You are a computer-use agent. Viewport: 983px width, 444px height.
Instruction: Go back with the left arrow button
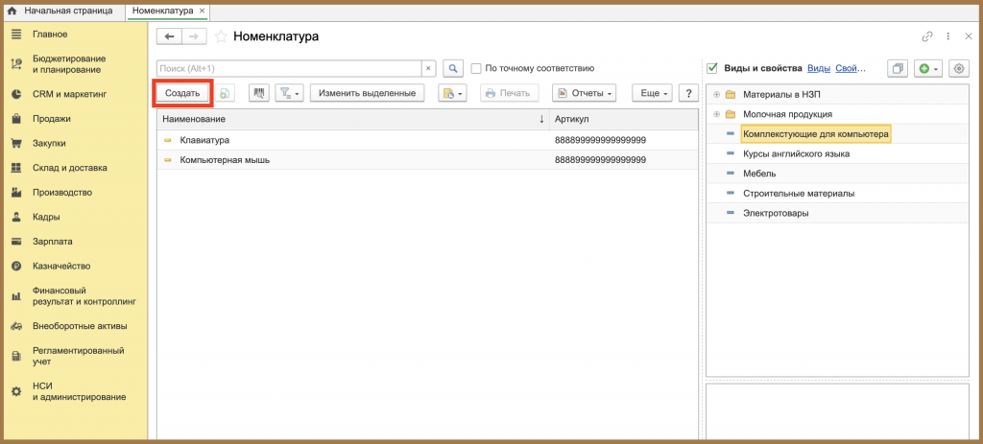pos(169,36)
